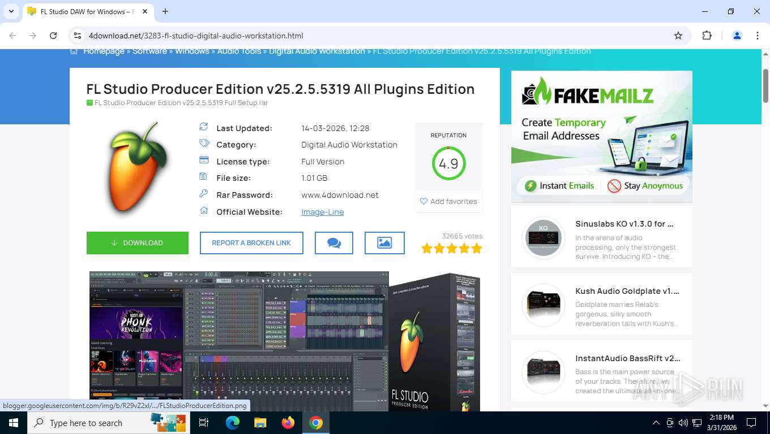
Task: Show hidden system tray icons
Action: (656, 423)
